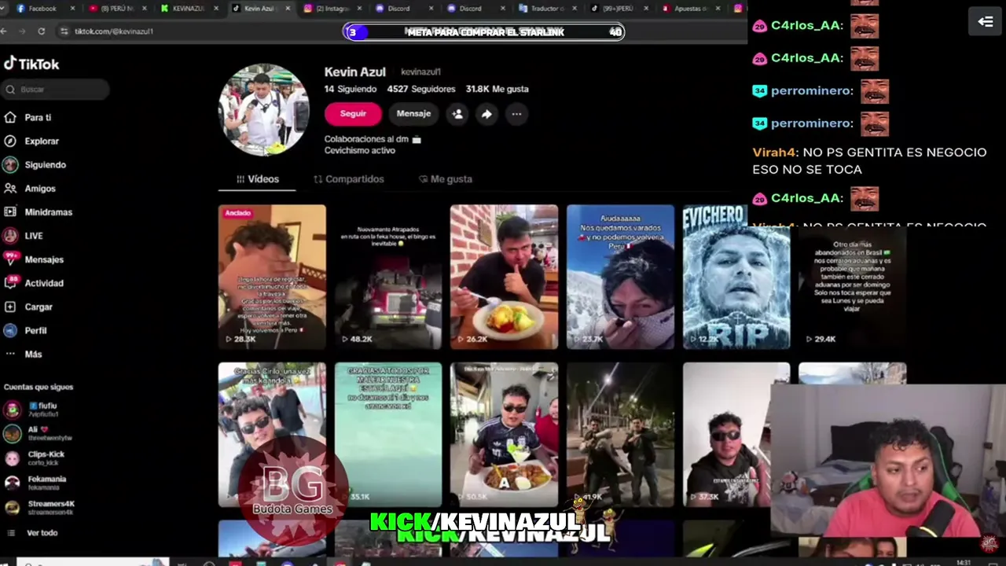Click the TikTok logo
Viewport: 1006px width, 566px height.
point(31,64)
